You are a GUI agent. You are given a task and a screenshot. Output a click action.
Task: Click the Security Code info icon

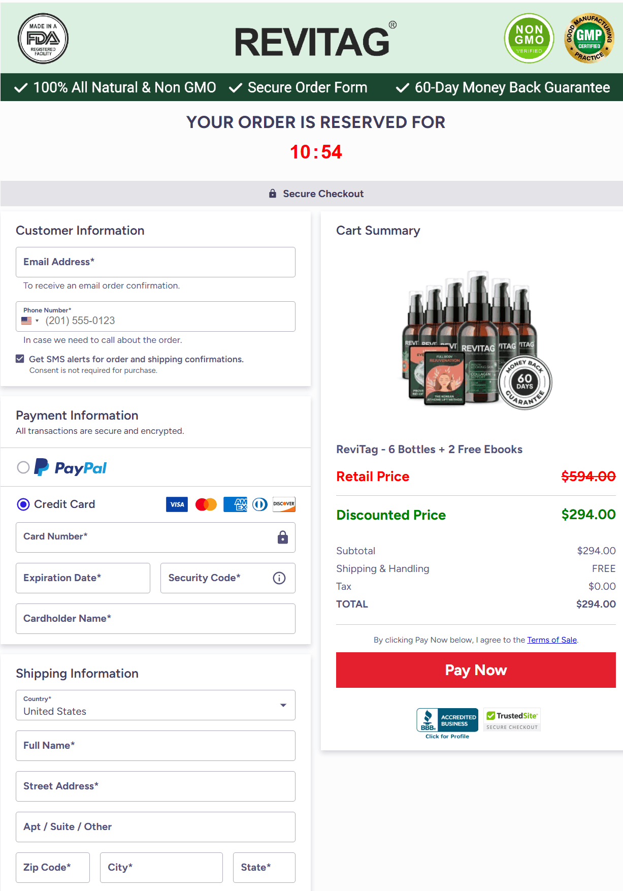tap(279, 578)
